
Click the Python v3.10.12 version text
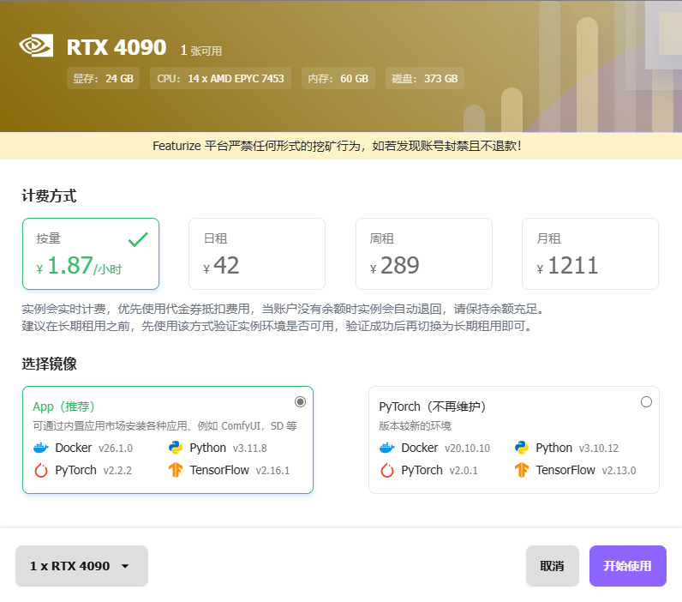tap(599, 448)
